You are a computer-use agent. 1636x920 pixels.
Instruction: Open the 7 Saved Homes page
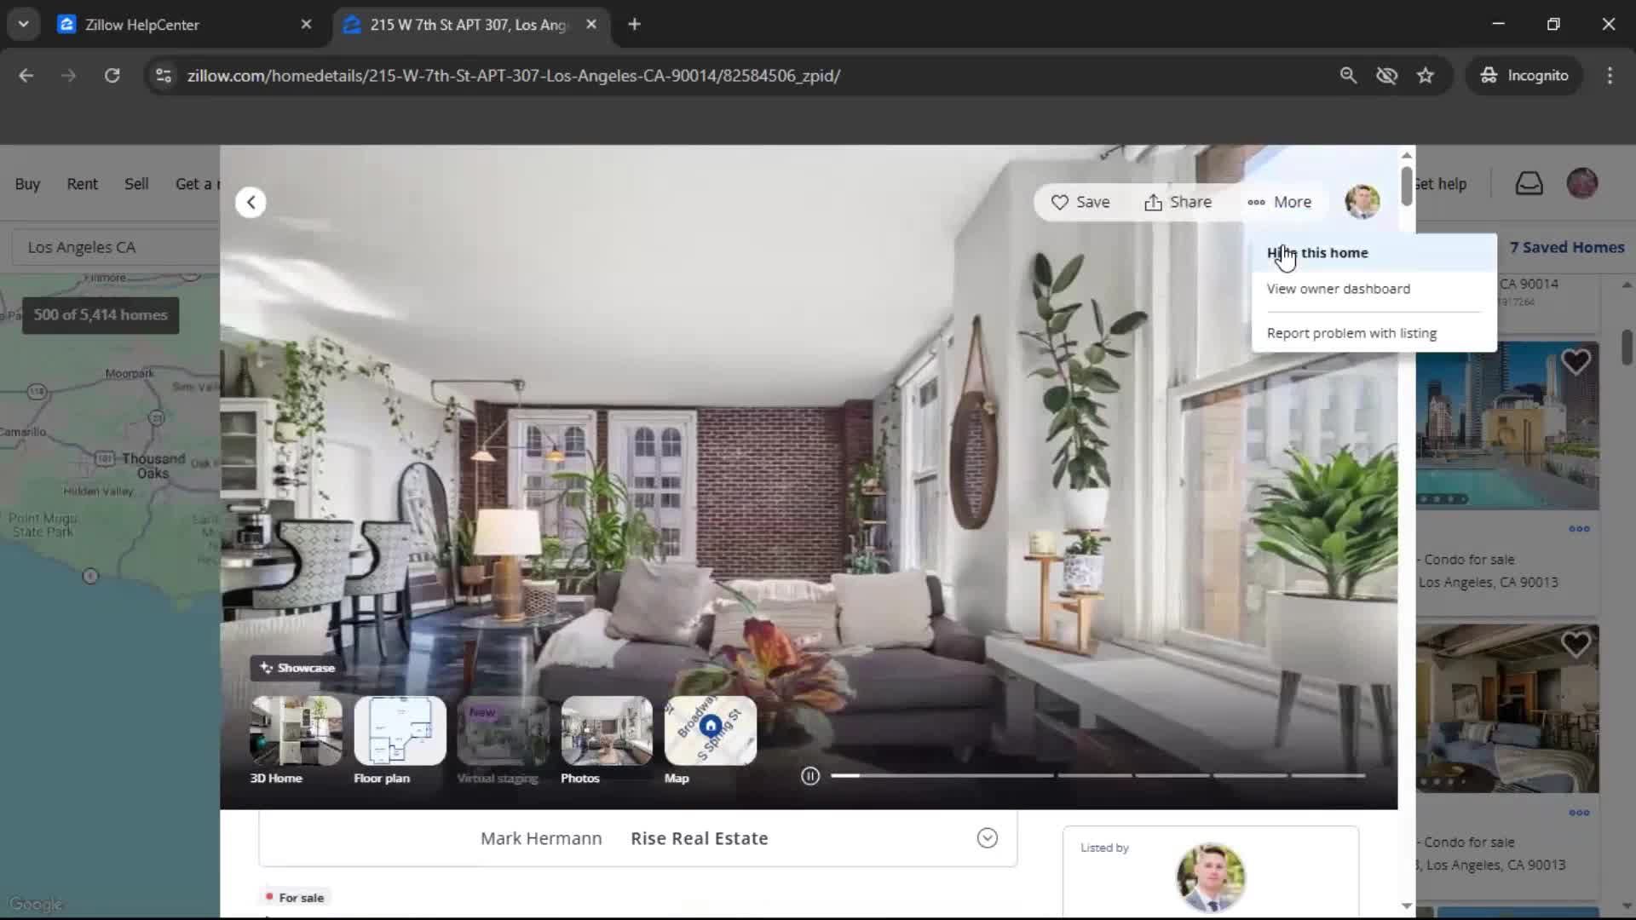tap(1566, 246)
